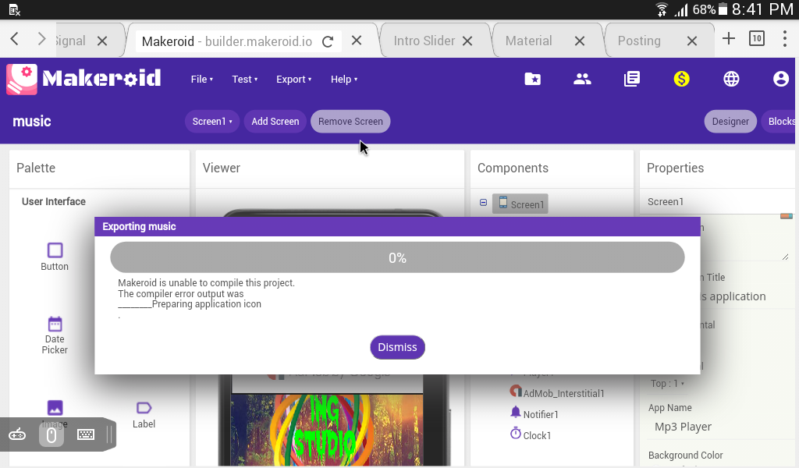The width and height of the screenshot is (799, 468).
Task: Dismiss the export error dialog
Action: [397, 347]
